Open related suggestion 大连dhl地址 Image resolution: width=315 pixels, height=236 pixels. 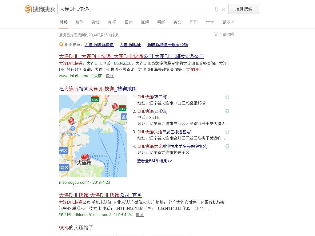coord(130,45)
